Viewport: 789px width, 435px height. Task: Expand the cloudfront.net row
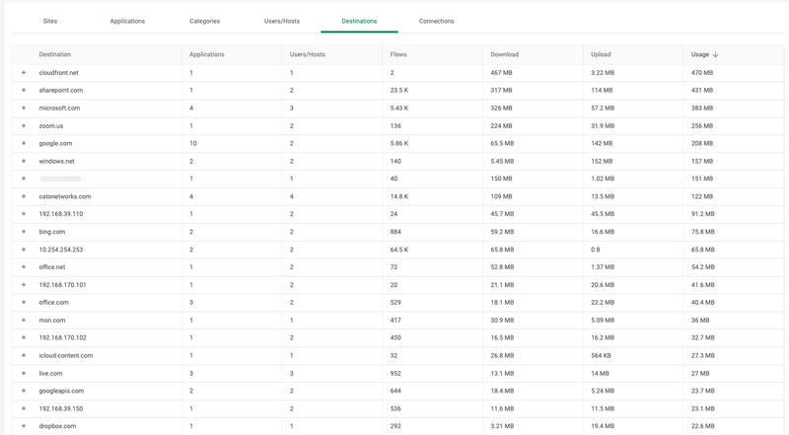click(24, 73)
